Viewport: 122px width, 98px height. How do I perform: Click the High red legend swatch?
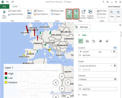[x=6, y=73]
